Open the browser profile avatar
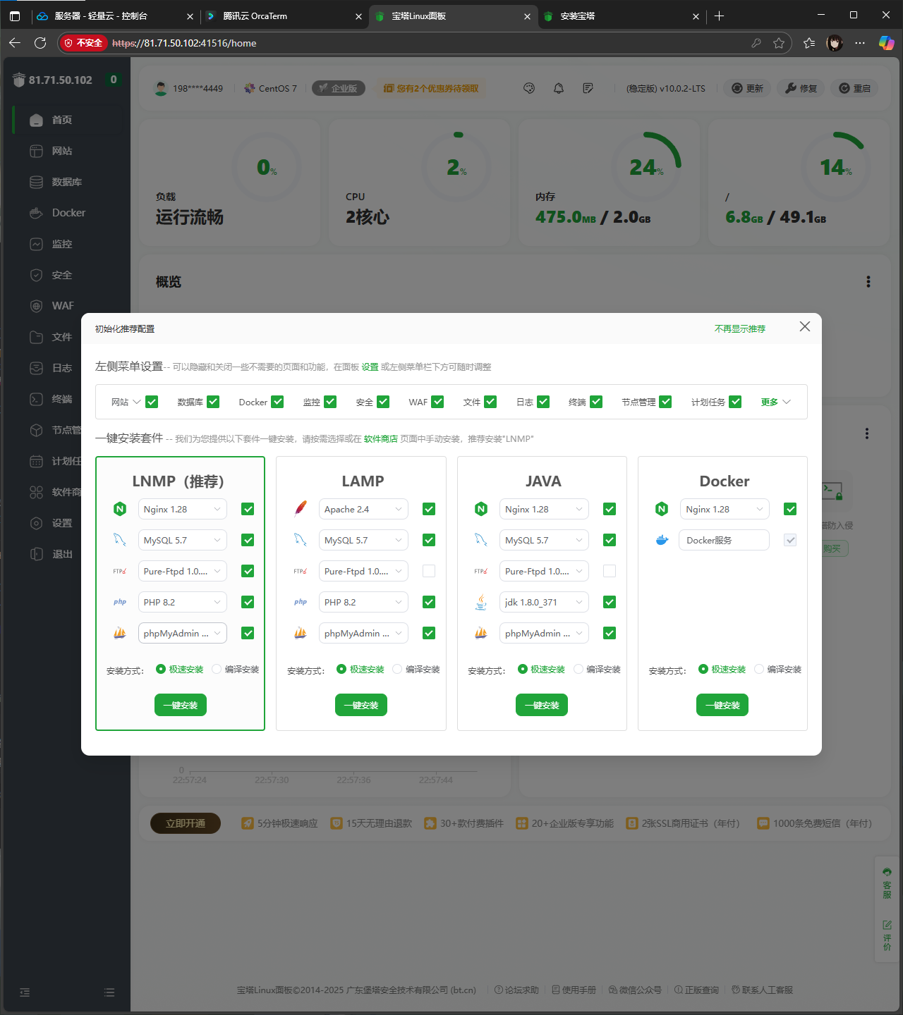Image resolution: width=903 pixels, height=1015 pixels. click(x=835, y=43)
